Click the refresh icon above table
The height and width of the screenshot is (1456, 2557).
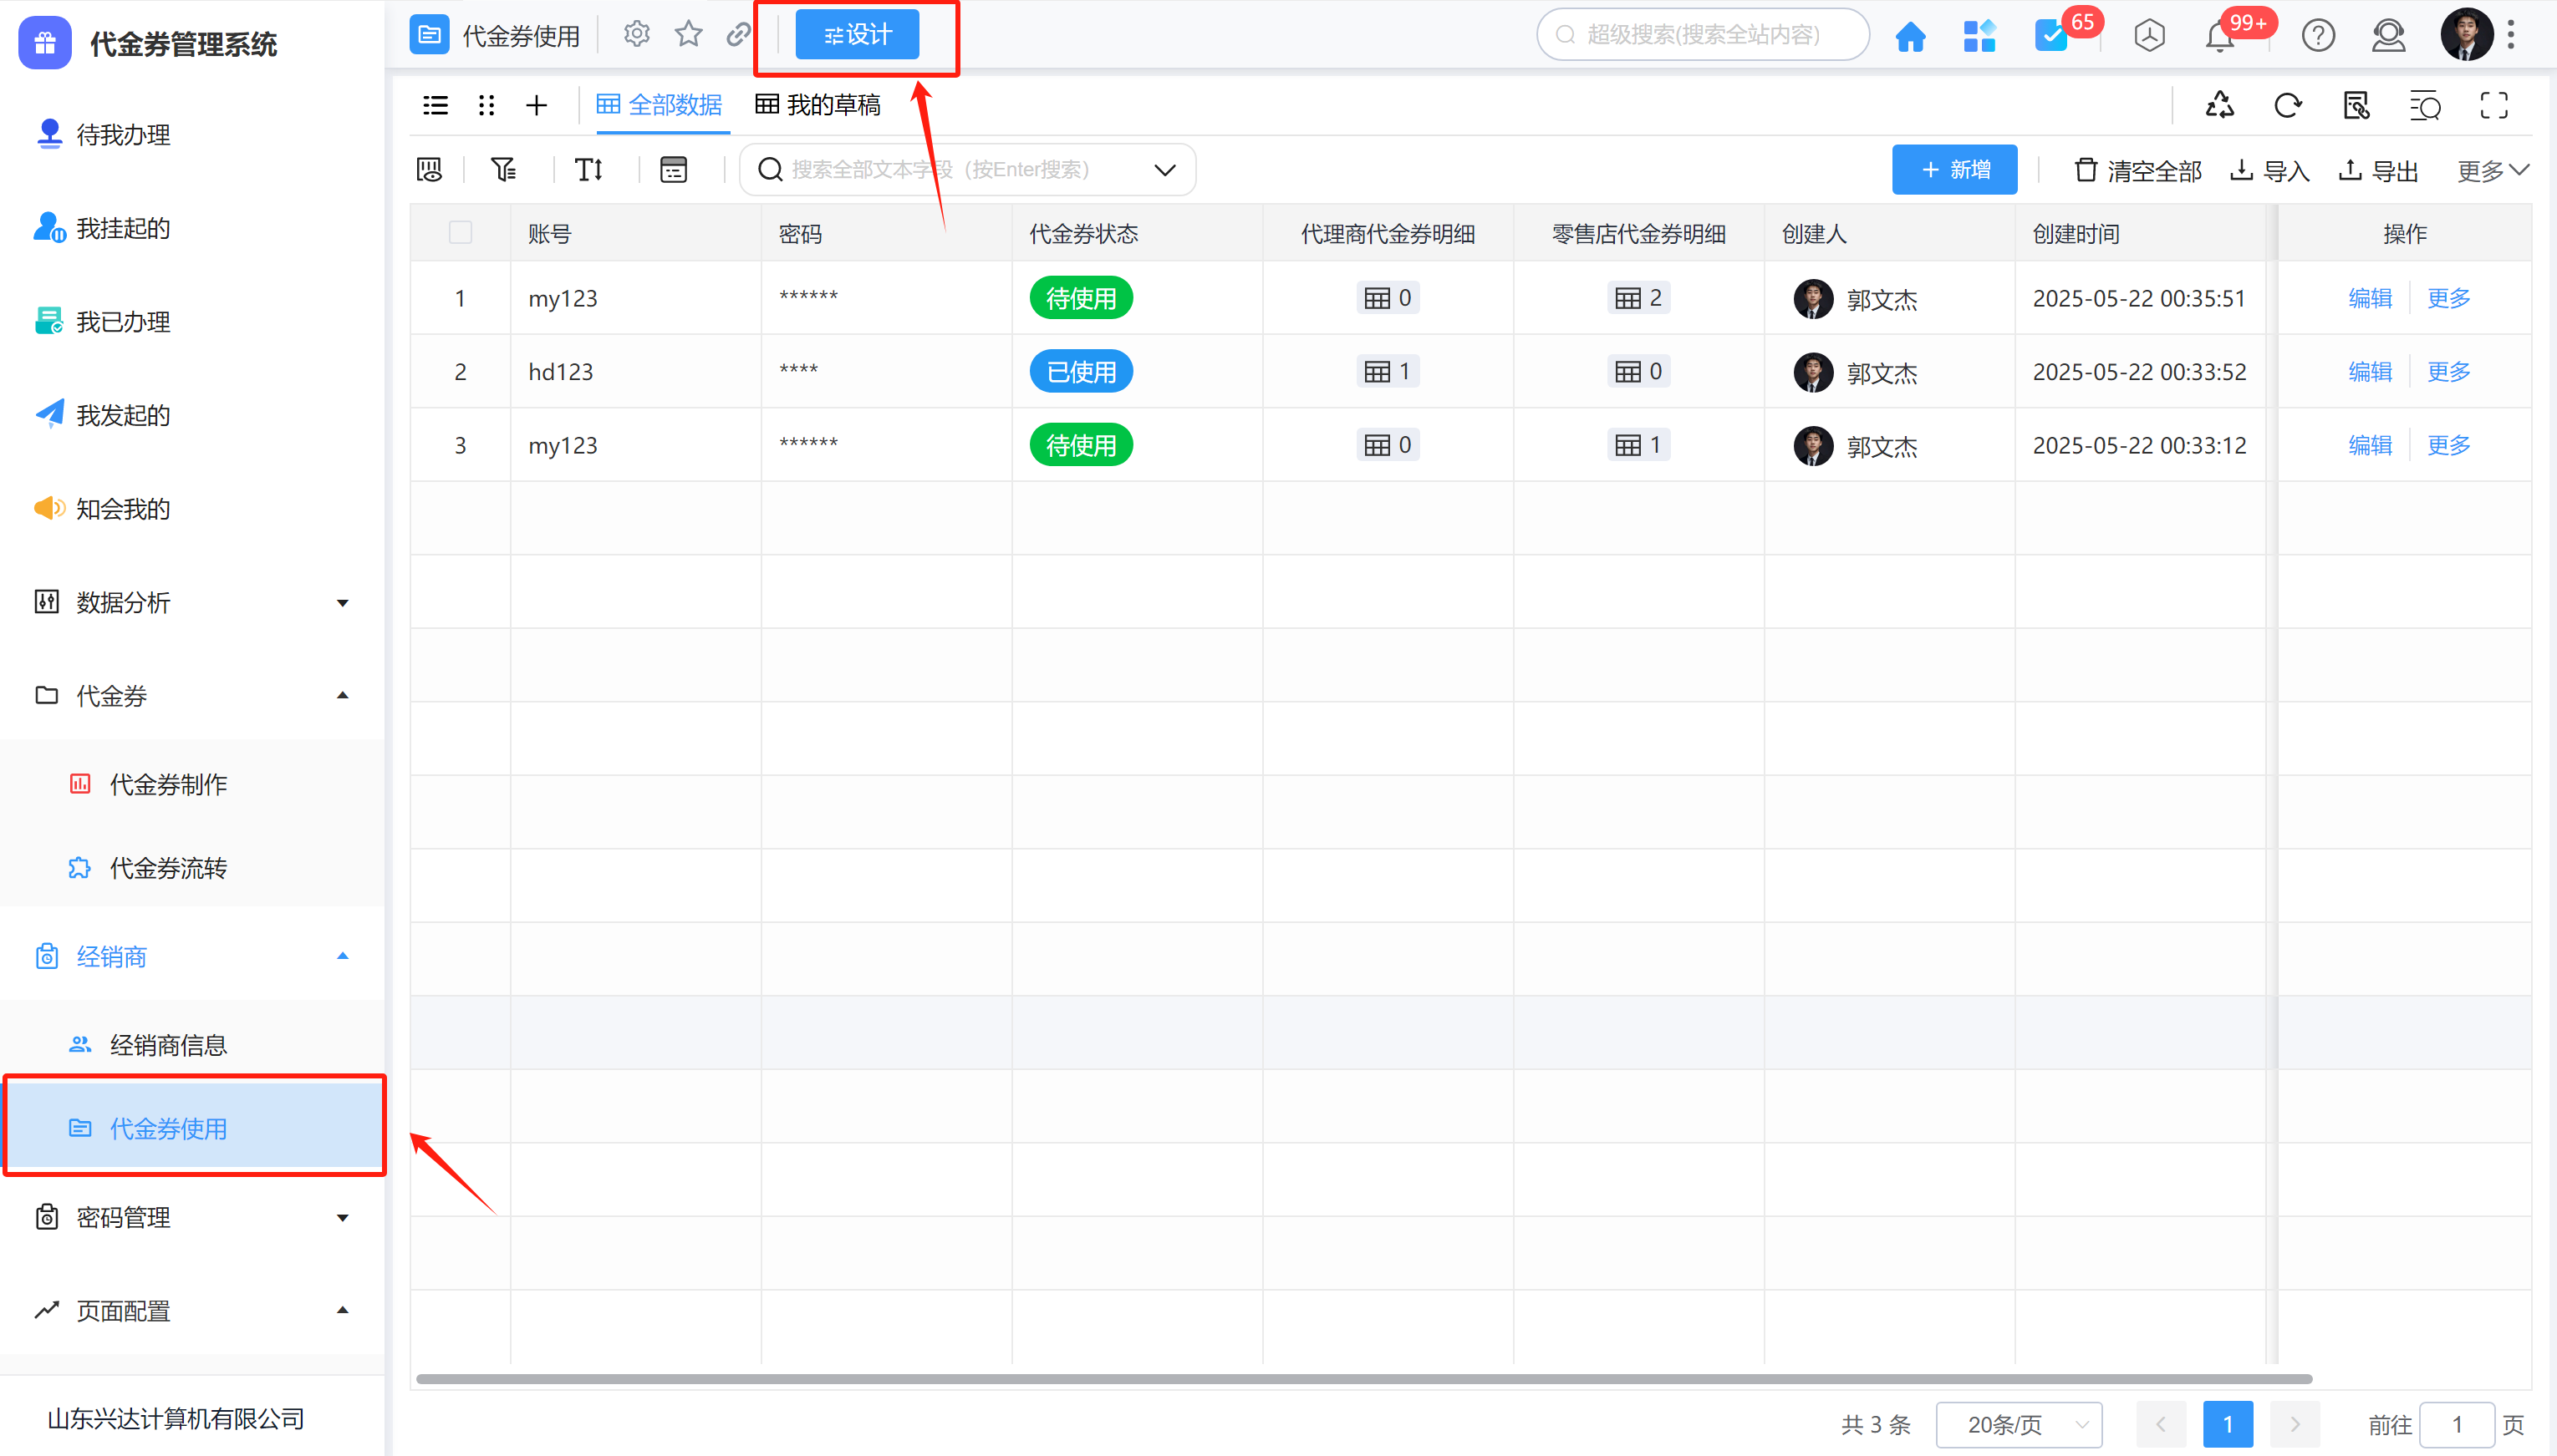2287,105
